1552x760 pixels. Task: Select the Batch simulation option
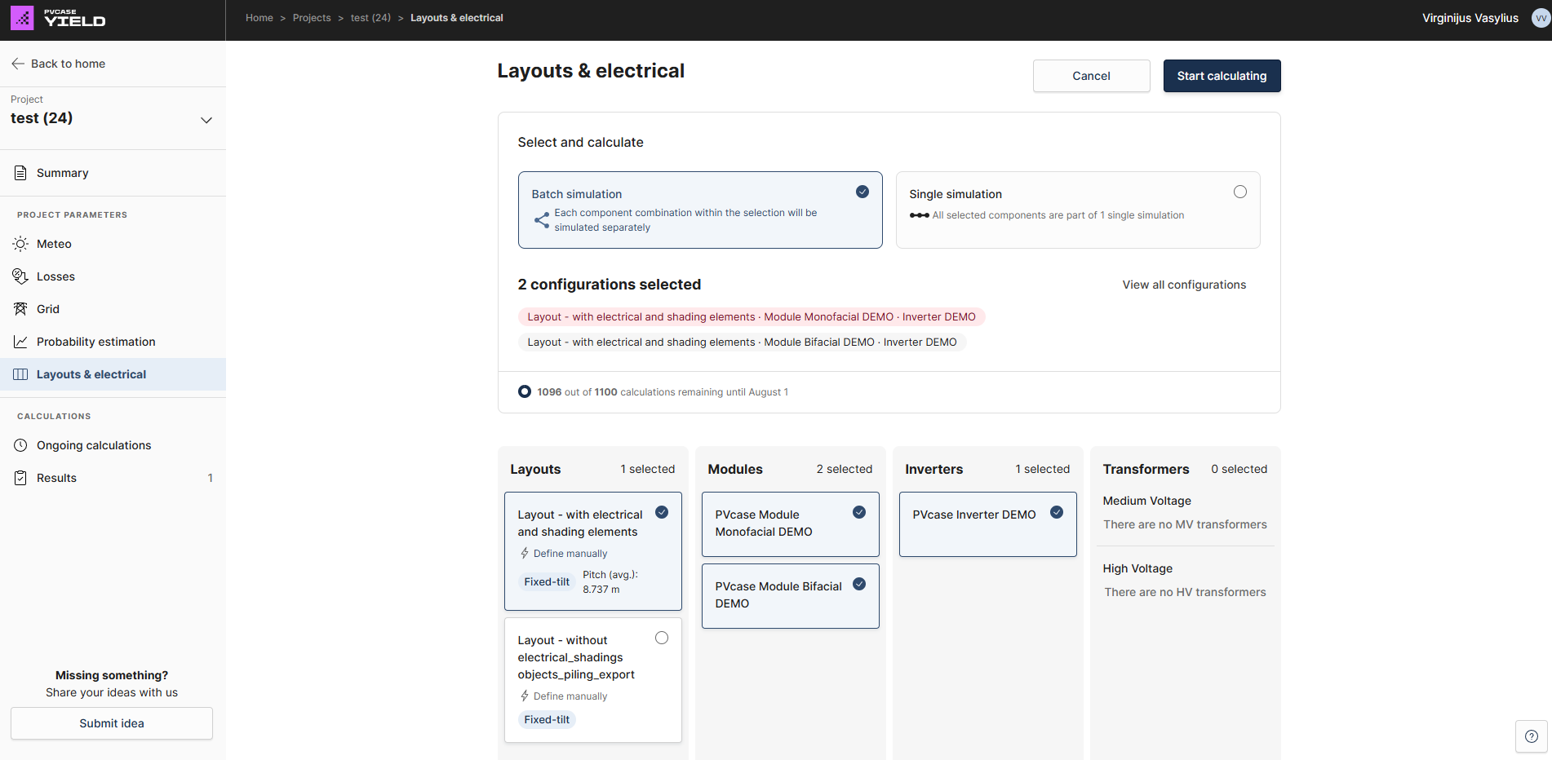point(700,210)
